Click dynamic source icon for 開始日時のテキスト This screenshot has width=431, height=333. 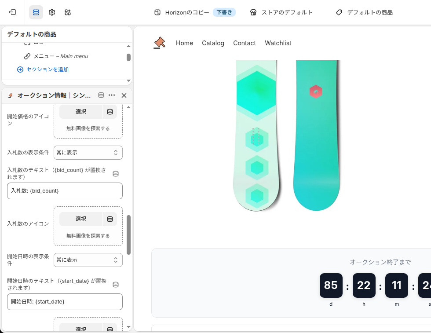116,285
